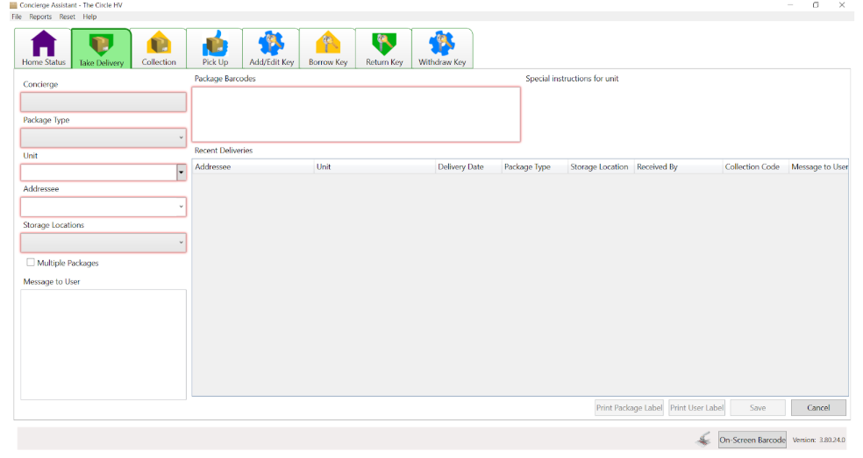Open the Home Status tab
The image size is (863, 458).
(43, 48)
